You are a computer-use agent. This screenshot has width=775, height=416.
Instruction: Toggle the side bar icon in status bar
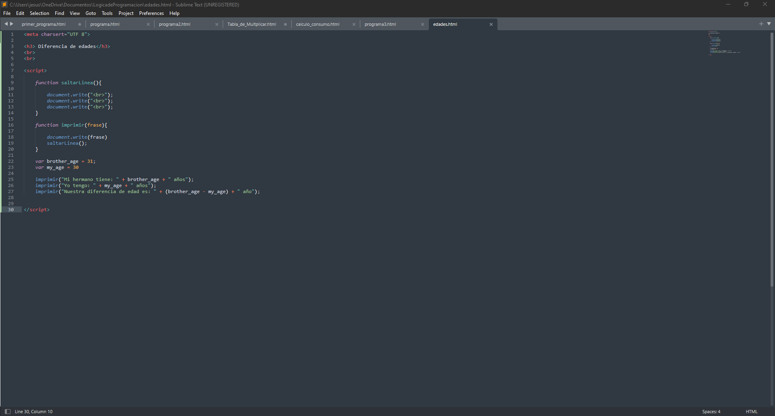[8, 412]
